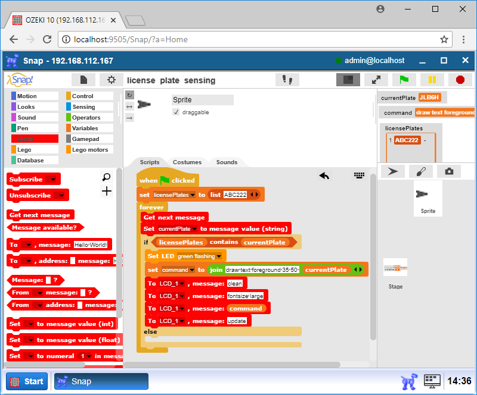This screenshot has height=395, width=477.
Task: Switch to the Costumes tab
Action: click(187, 162)
